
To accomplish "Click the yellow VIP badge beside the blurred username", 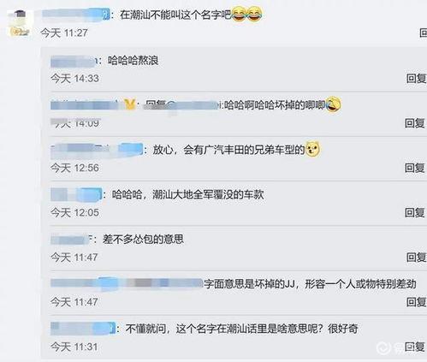I will 129,104.
